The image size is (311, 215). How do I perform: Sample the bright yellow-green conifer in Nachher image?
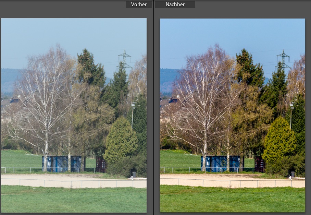point(279,141)
